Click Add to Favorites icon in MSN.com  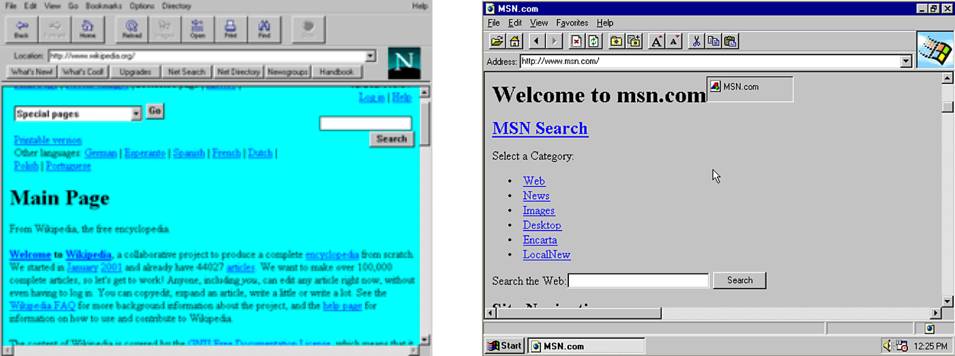(633, 42)
